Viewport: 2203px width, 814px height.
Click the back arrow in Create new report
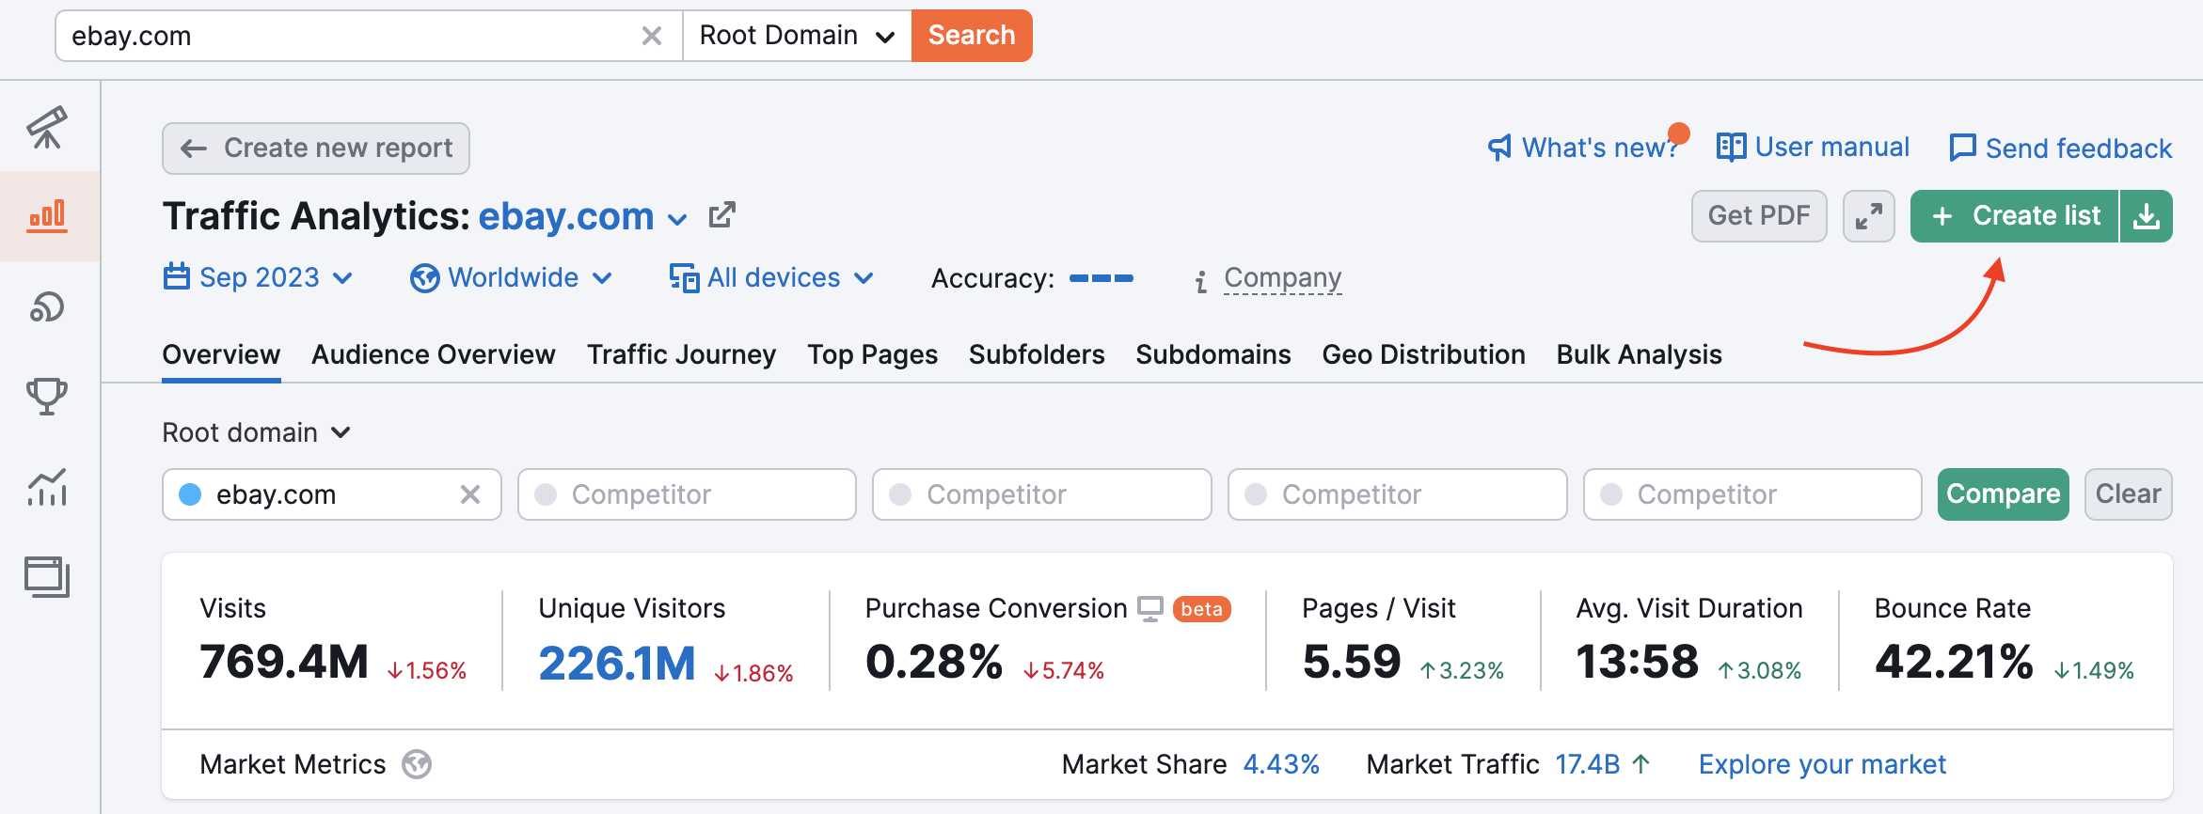coord(194,149)
